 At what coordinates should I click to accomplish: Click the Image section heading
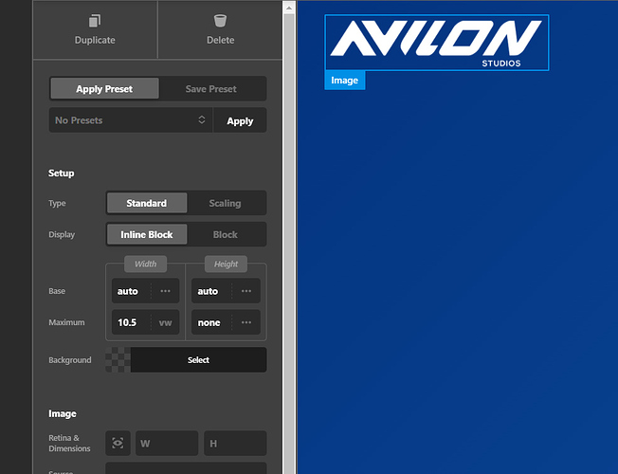point(63,413)
